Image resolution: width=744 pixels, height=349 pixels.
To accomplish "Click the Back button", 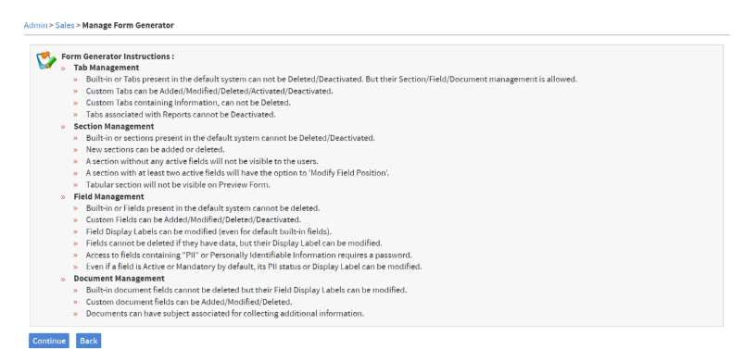I will pos(88,341).
